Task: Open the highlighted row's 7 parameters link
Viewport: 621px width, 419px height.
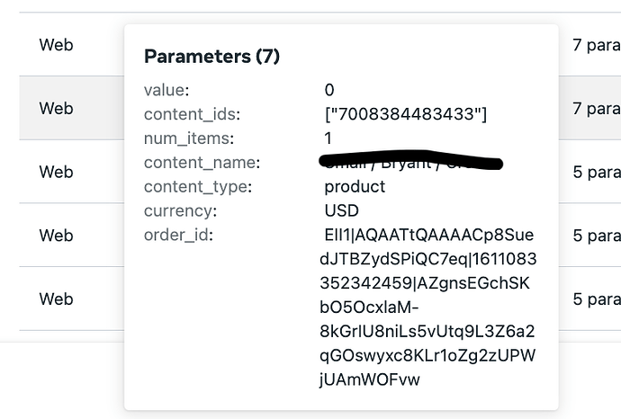Action: pos(596,109)
